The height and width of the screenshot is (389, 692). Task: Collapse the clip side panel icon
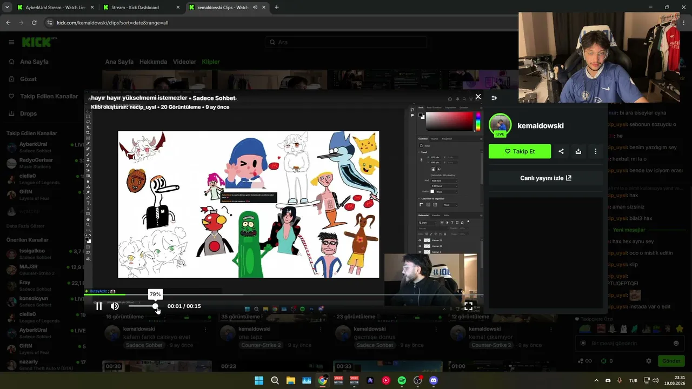point(494,98)
